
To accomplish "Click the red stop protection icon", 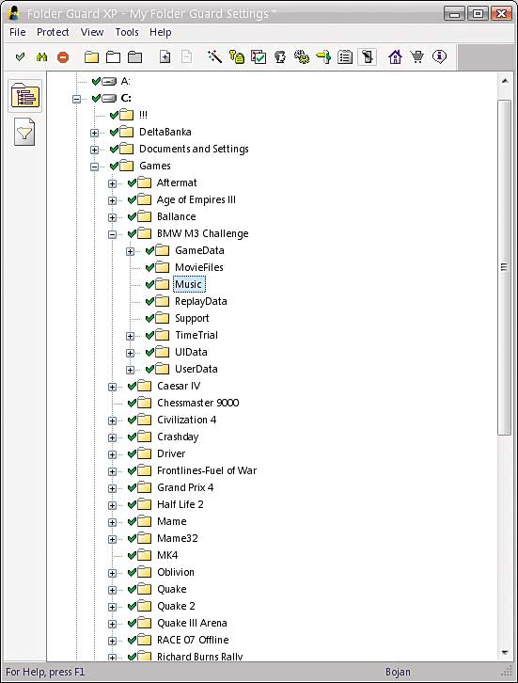I will tap(63, 57).
